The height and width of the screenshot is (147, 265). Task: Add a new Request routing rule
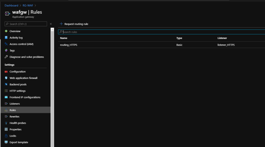point(74,24)
